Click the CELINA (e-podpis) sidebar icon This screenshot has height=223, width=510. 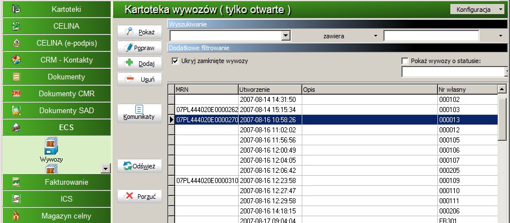click(x=16, y=43)
